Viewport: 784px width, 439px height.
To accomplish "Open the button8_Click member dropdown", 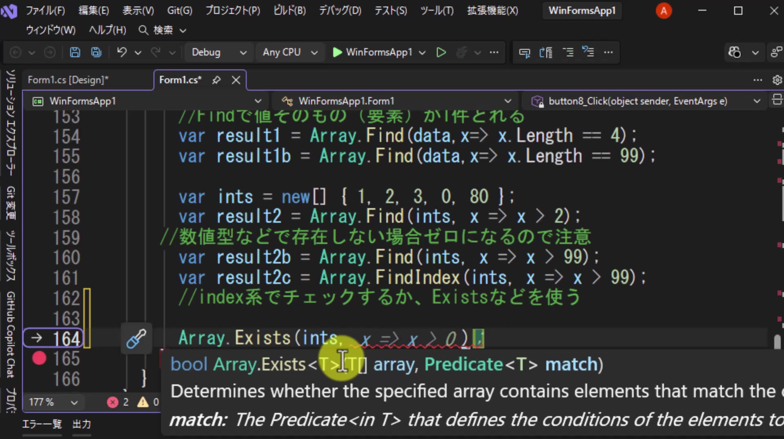I will click(646, 101).
